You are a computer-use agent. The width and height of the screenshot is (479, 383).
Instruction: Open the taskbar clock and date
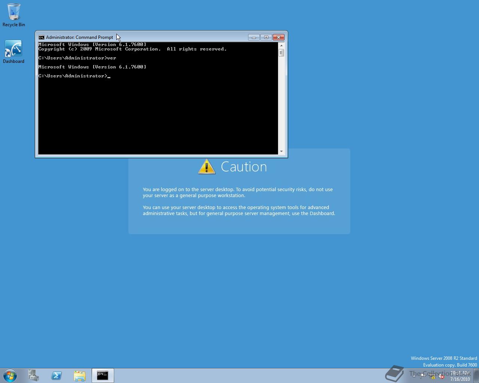tap(460, 376)
